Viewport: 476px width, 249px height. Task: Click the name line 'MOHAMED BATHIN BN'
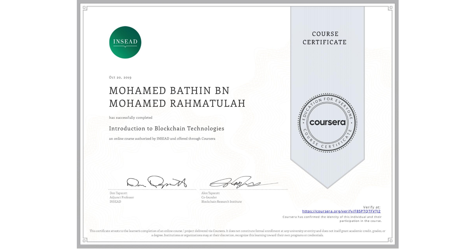[x=169, y=90]
